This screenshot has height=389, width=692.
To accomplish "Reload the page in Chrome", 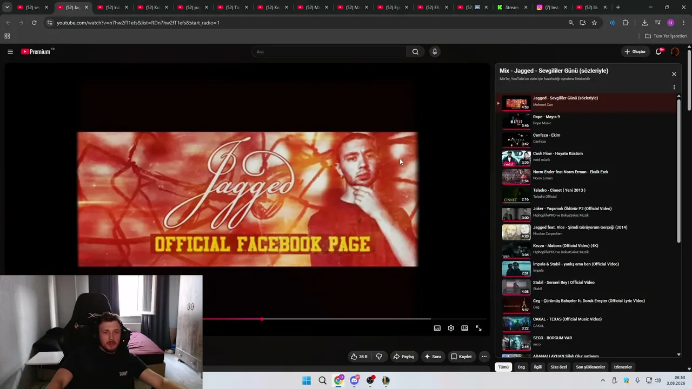I will point(34,23).
